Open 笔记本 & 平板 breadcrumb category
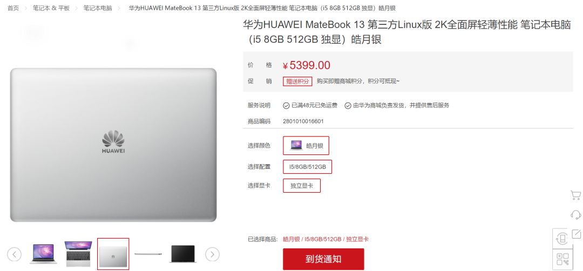 [51, 8]
